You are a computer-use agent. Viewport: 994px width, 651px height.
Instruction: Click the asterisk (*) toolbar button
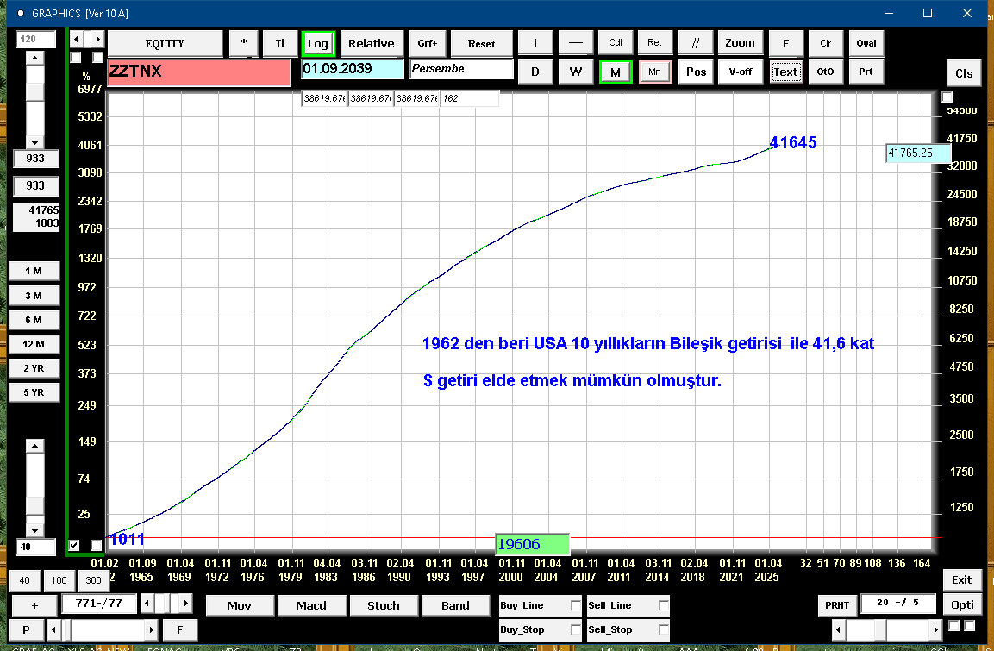244,43
